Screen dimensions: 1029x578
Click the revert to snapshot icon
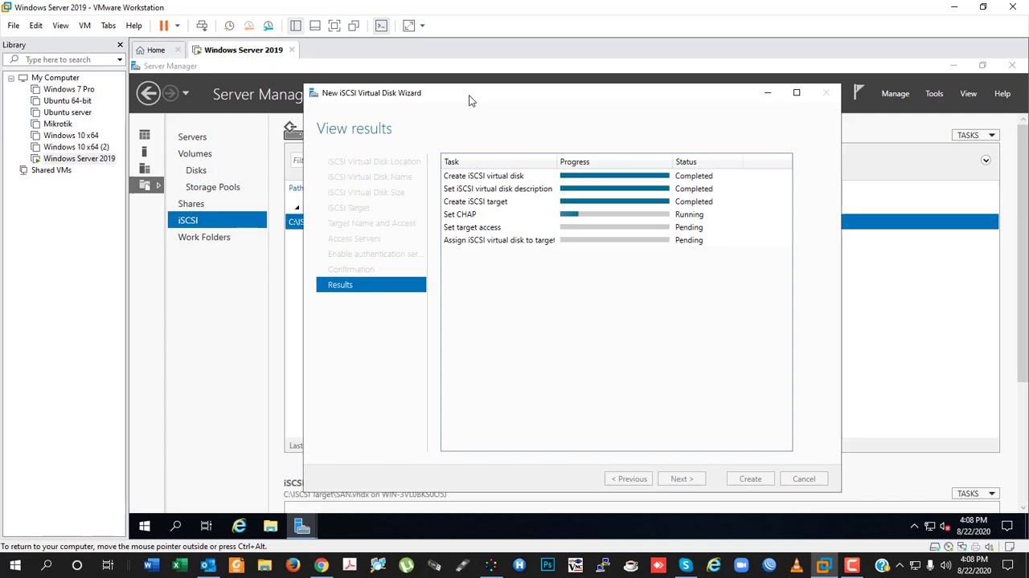click(248, 26)
